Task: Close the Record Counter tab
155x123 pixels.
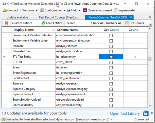Action: (x=131, y=18)
